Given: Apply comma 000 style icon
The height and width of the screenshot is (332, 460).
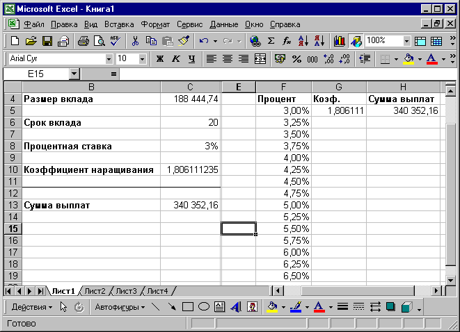Looking at the screenshot, I should 312,59.
